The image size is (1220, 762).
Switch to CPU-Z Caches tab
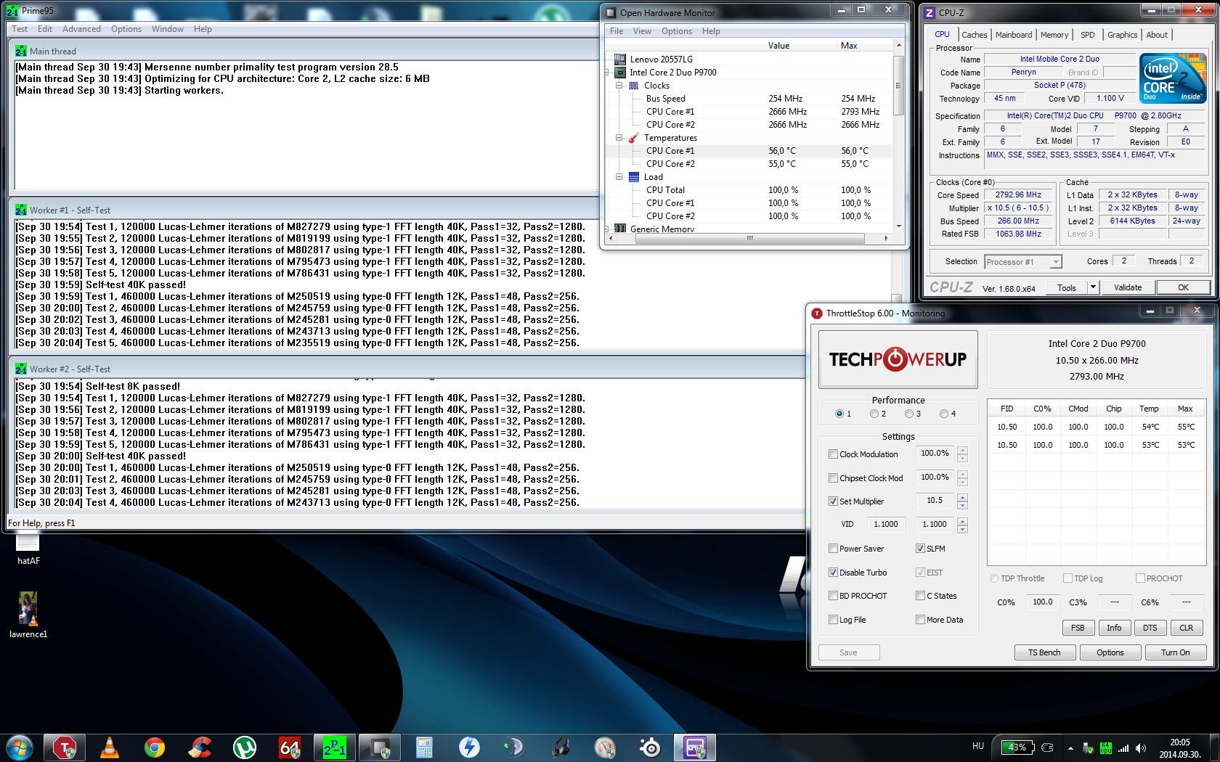coord(974,35)
